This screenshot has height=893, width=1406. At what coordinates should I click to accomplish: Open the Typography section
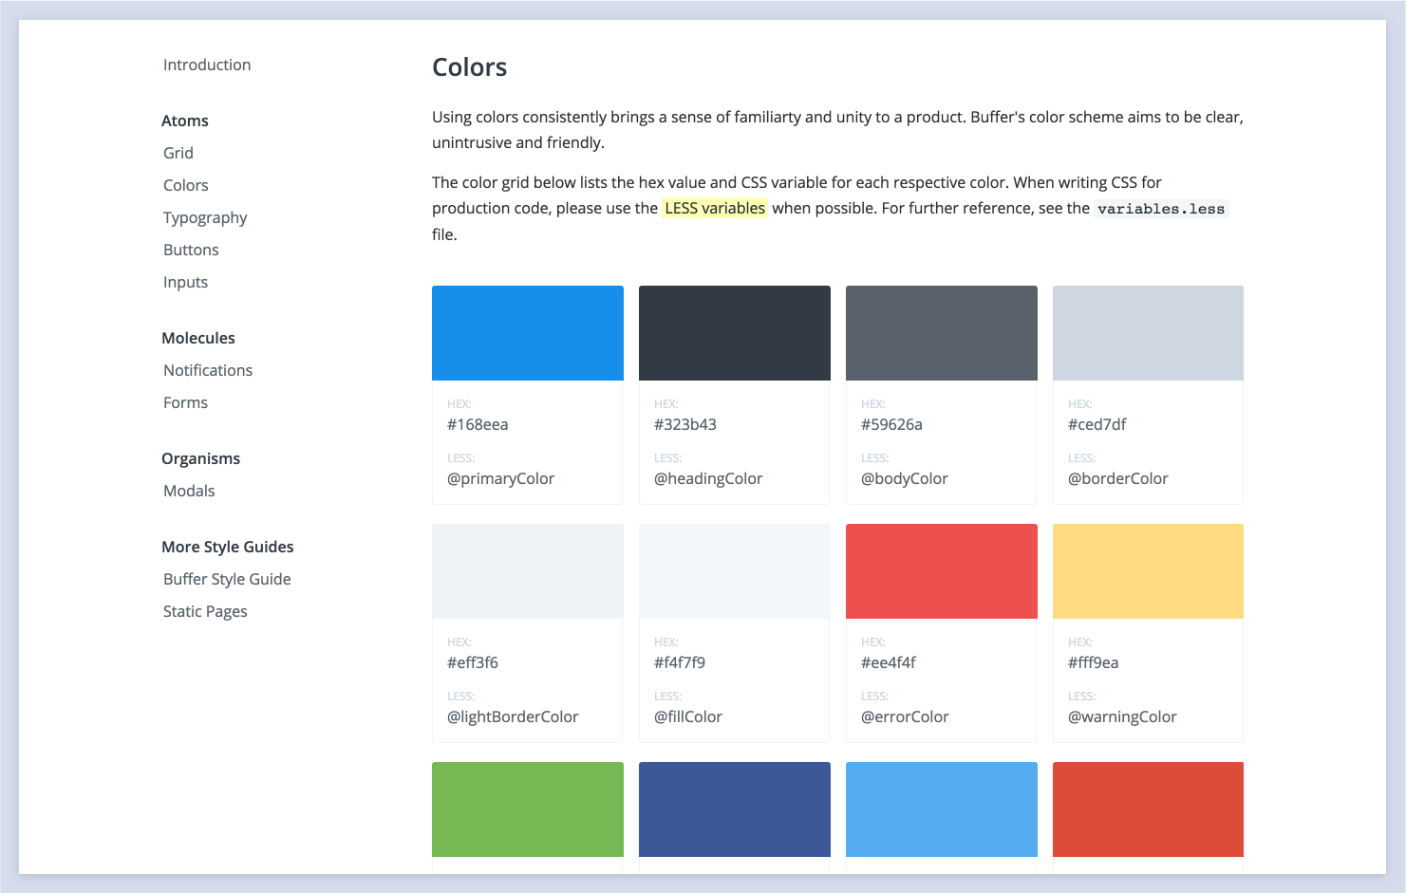point(205,217)
